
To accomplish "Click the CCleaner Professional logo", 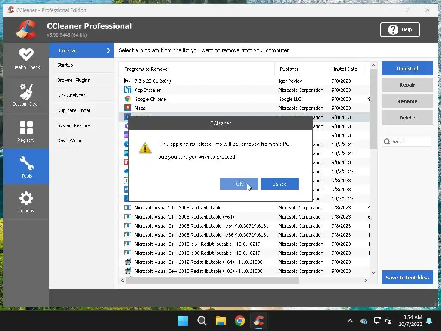I will point(26,30).
